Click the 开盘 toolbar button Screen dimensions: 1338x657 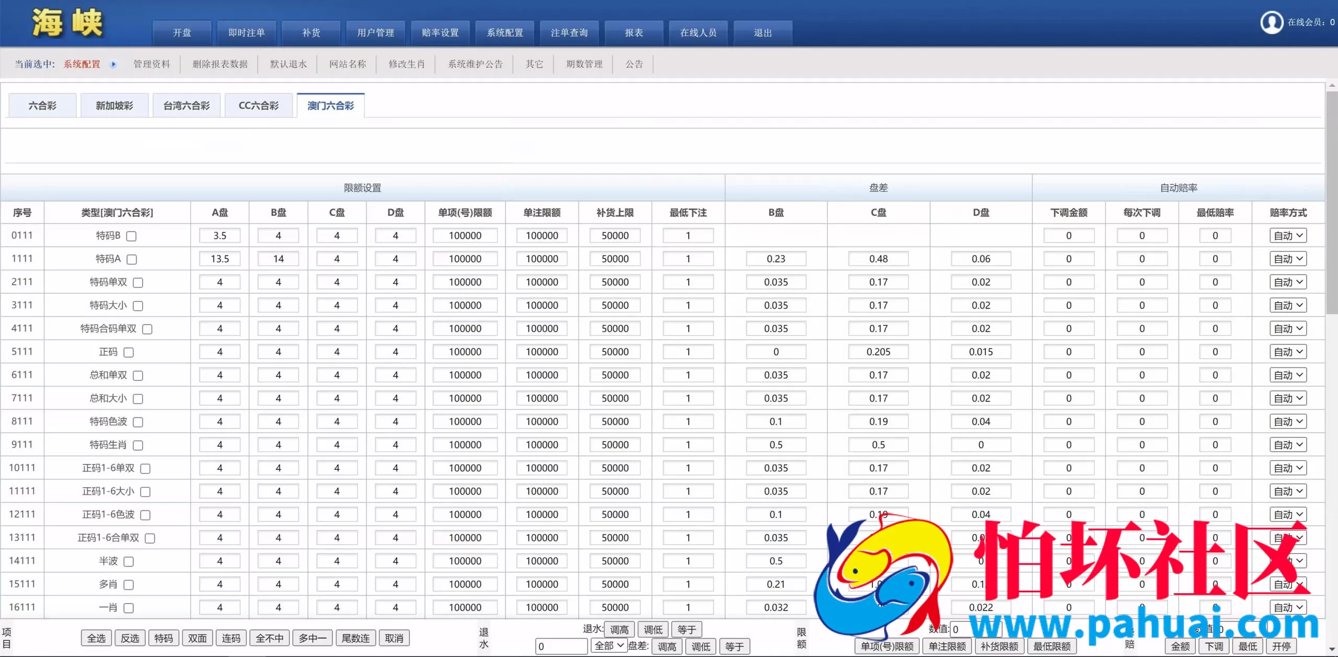tap(181, 32)
